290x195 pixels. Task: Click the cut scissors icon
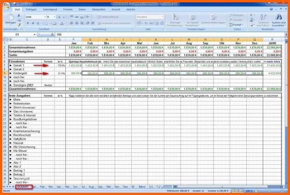19,15
